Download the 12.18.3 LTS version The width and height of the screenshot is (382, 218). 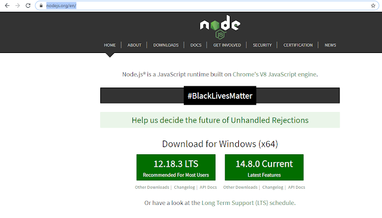(x=176, y=167)
